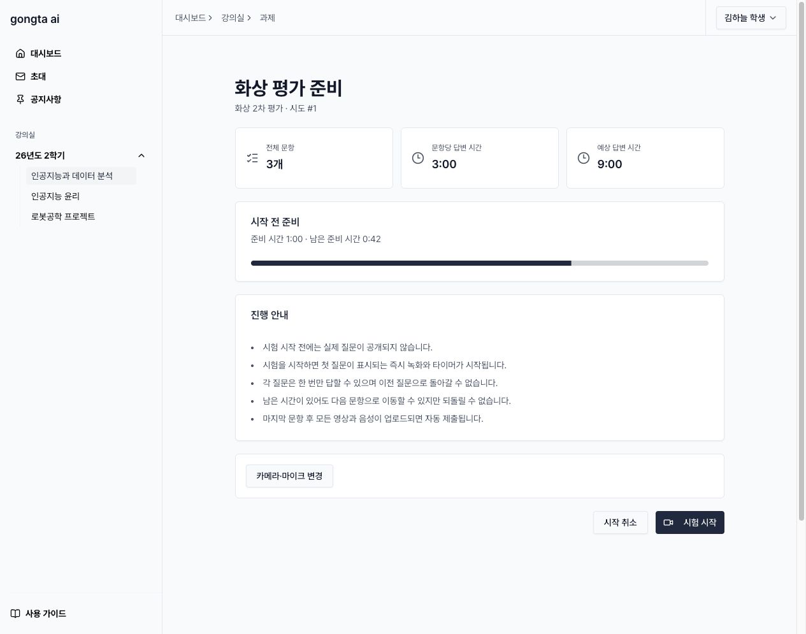Click the 9:00 expected time value
The width and height of the screenshot is (806, 634).
coord(610,164)
